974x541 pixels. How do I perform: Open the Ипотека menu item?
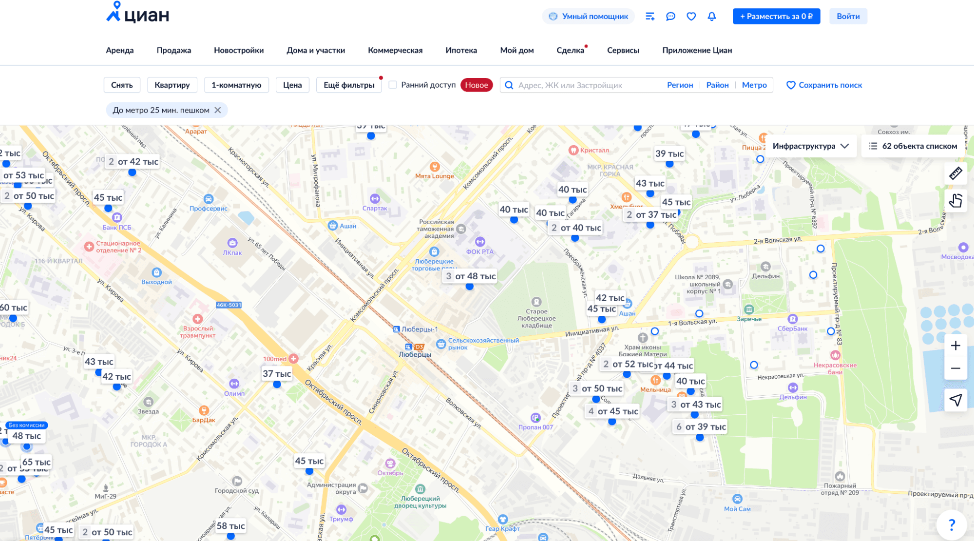coord(461,50)
